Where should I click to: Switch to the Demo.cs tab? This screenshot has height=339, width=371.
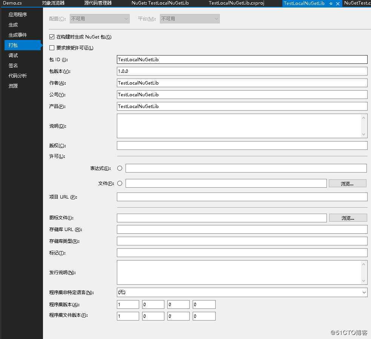(x=12, y=3)
